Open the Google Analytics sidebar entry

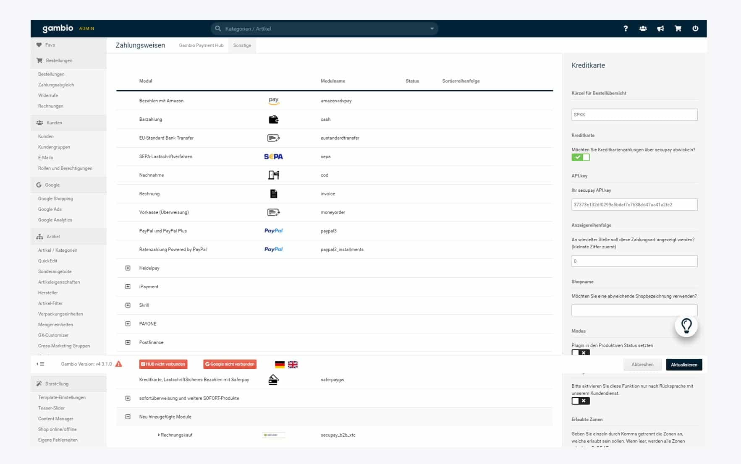55,219
